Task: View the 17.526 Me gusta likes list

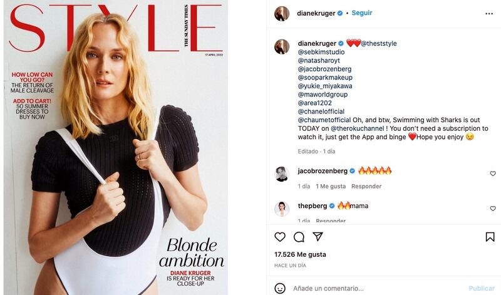Action: point(300,254)
